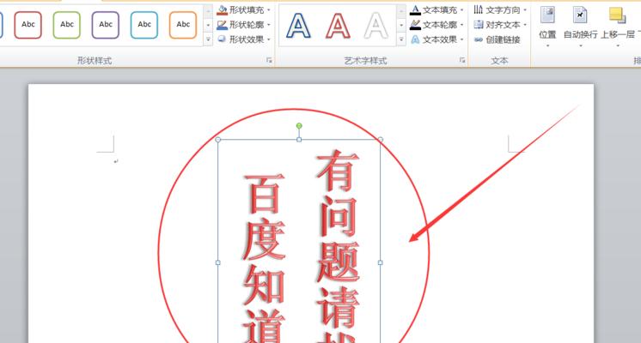Image resolution: width=641 pixels, height=343 pixels.
Task: Open the 文本效果 dropdown arrow
Action: (x=462, y=39)
